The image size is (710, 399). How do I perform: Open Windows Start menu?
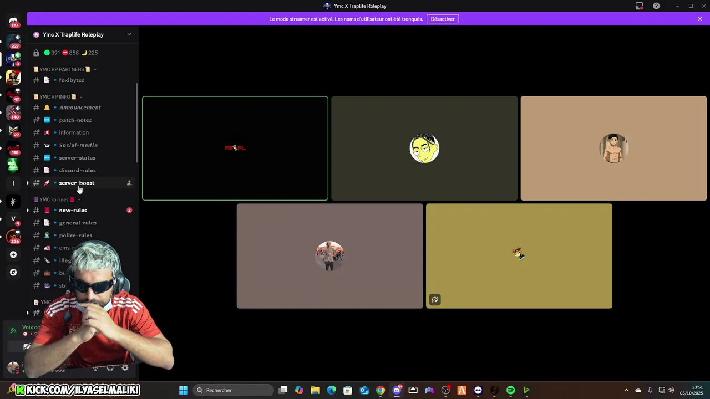click(x=184, y=390)
